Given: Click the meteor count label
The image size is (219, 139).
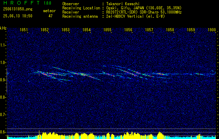Looking at the screenshot, I should coord(49,11).
